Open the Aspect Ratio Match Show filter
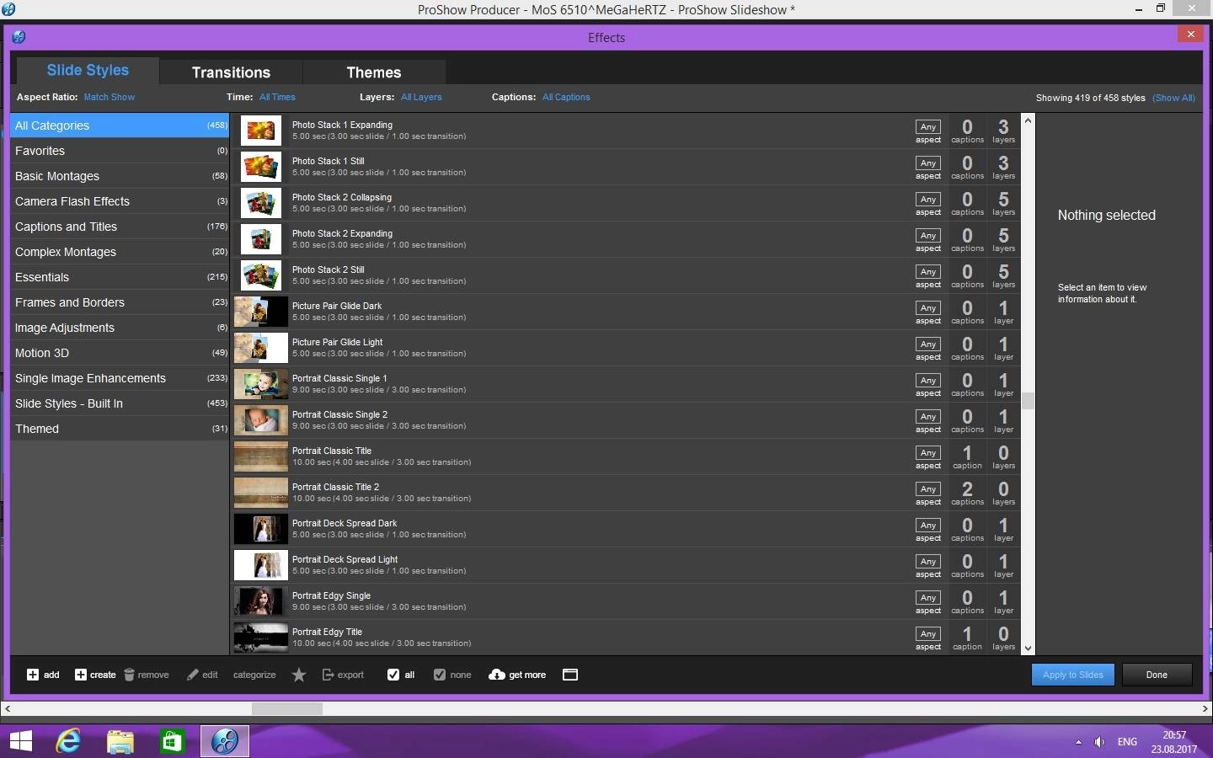This screenshot has height=758, width=1213. pyautogui.click(x=110, y=97)
